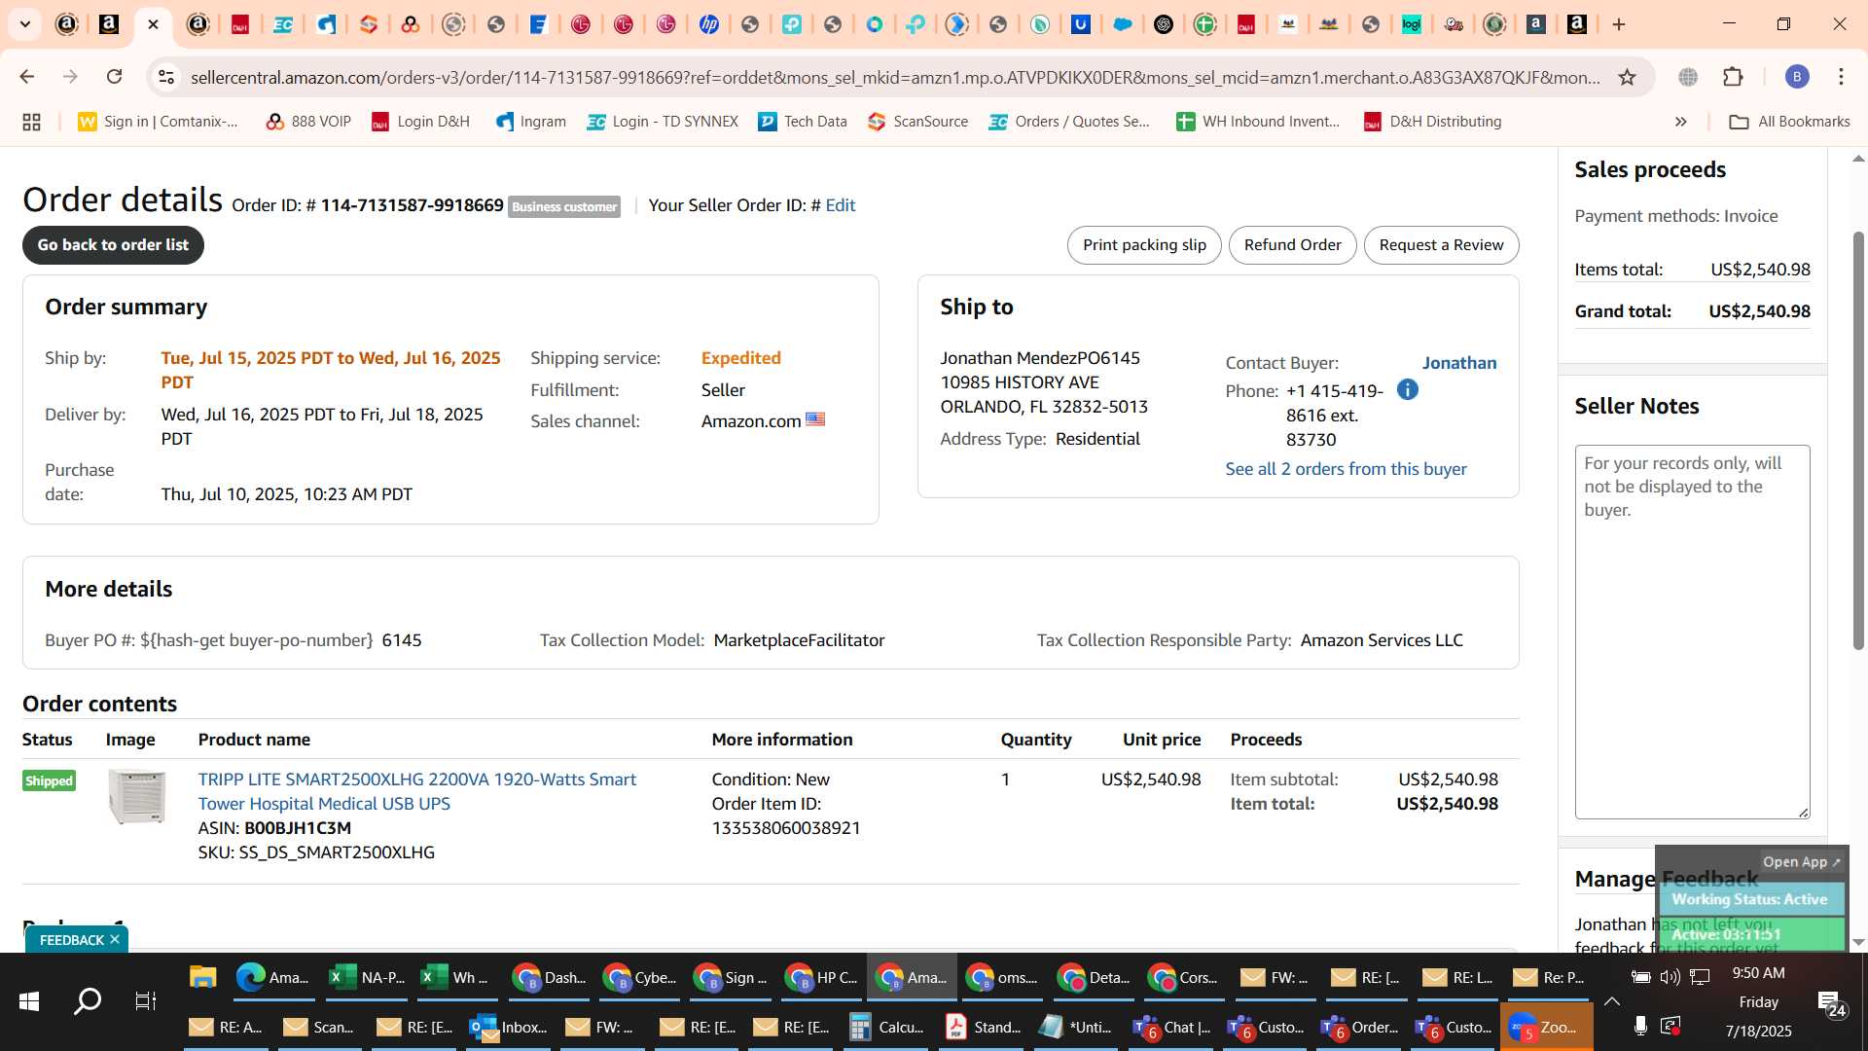Viewport: 1868px width, 1051px height.
Task: Go back to the previous browser page
Action: (27, 77)
